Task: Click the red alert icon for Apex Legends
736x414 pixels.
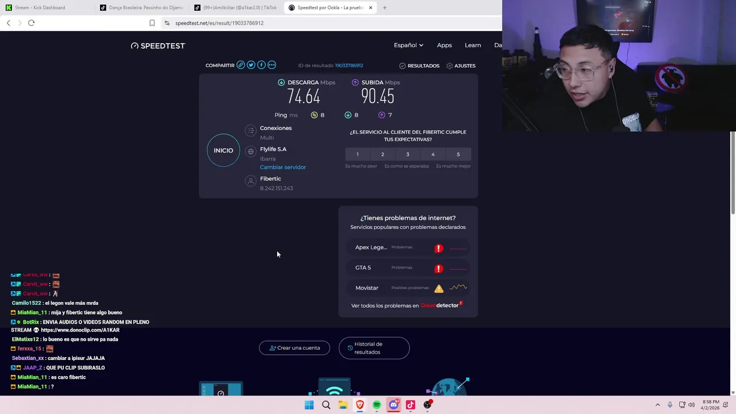Action: [x=439, y=248]
